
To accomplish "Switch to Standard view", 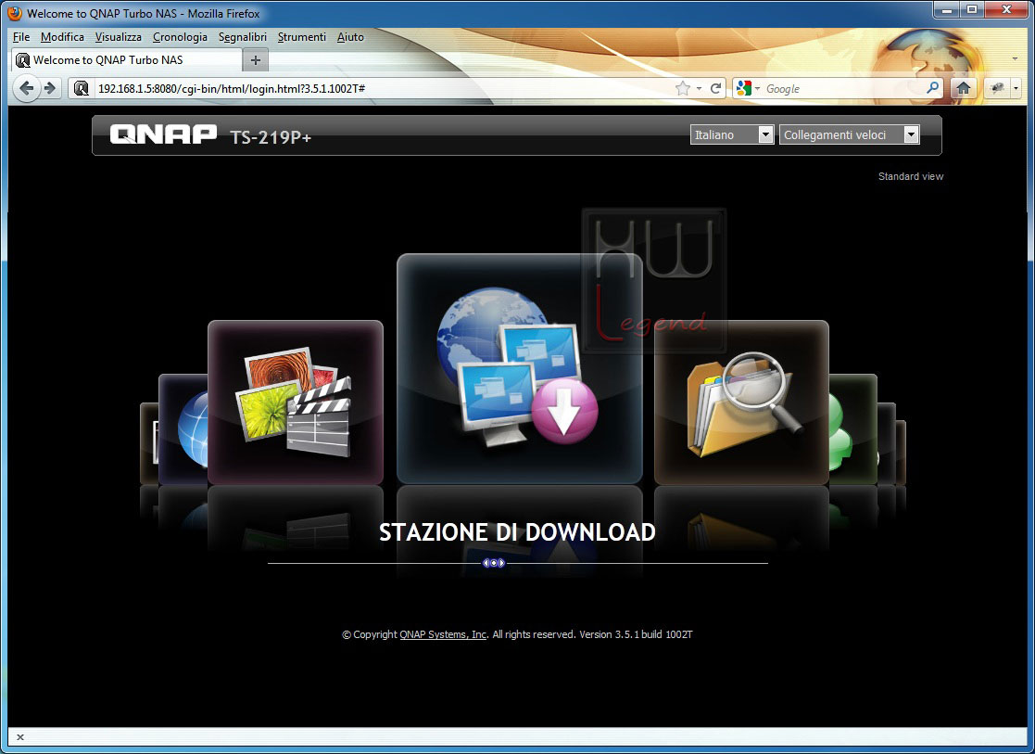I will pos(910,176).
